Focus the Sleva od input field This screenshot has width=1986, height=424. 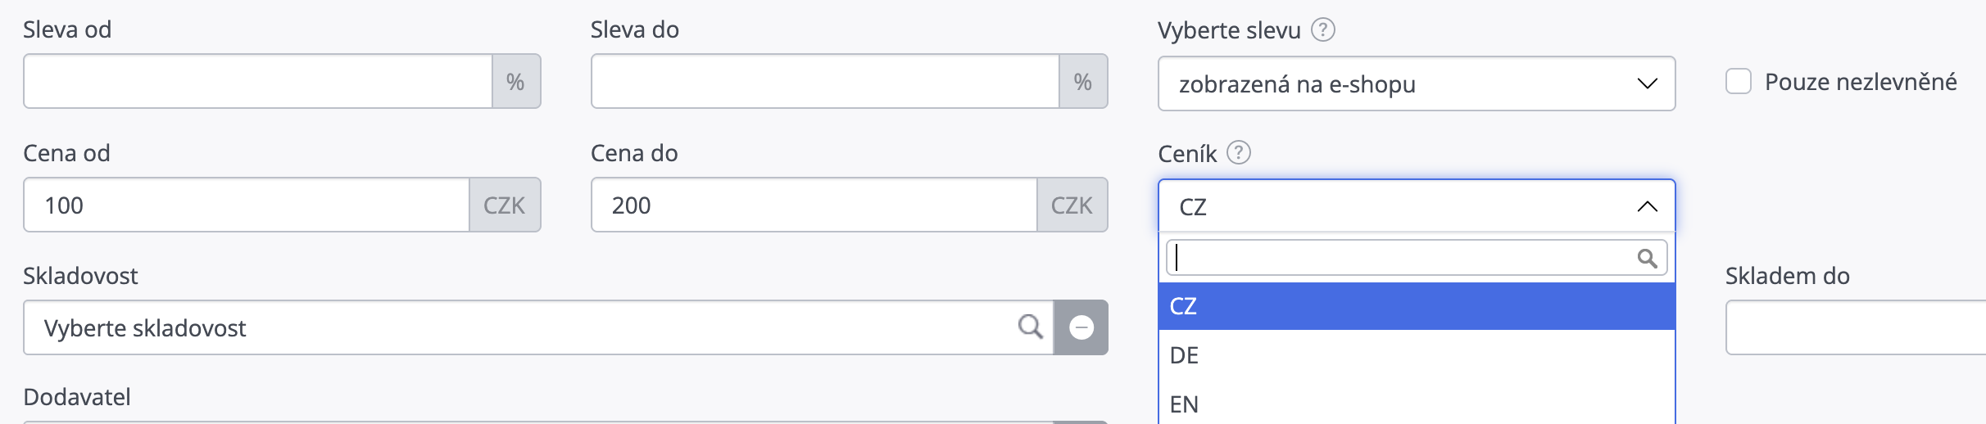tap(257, 81)
